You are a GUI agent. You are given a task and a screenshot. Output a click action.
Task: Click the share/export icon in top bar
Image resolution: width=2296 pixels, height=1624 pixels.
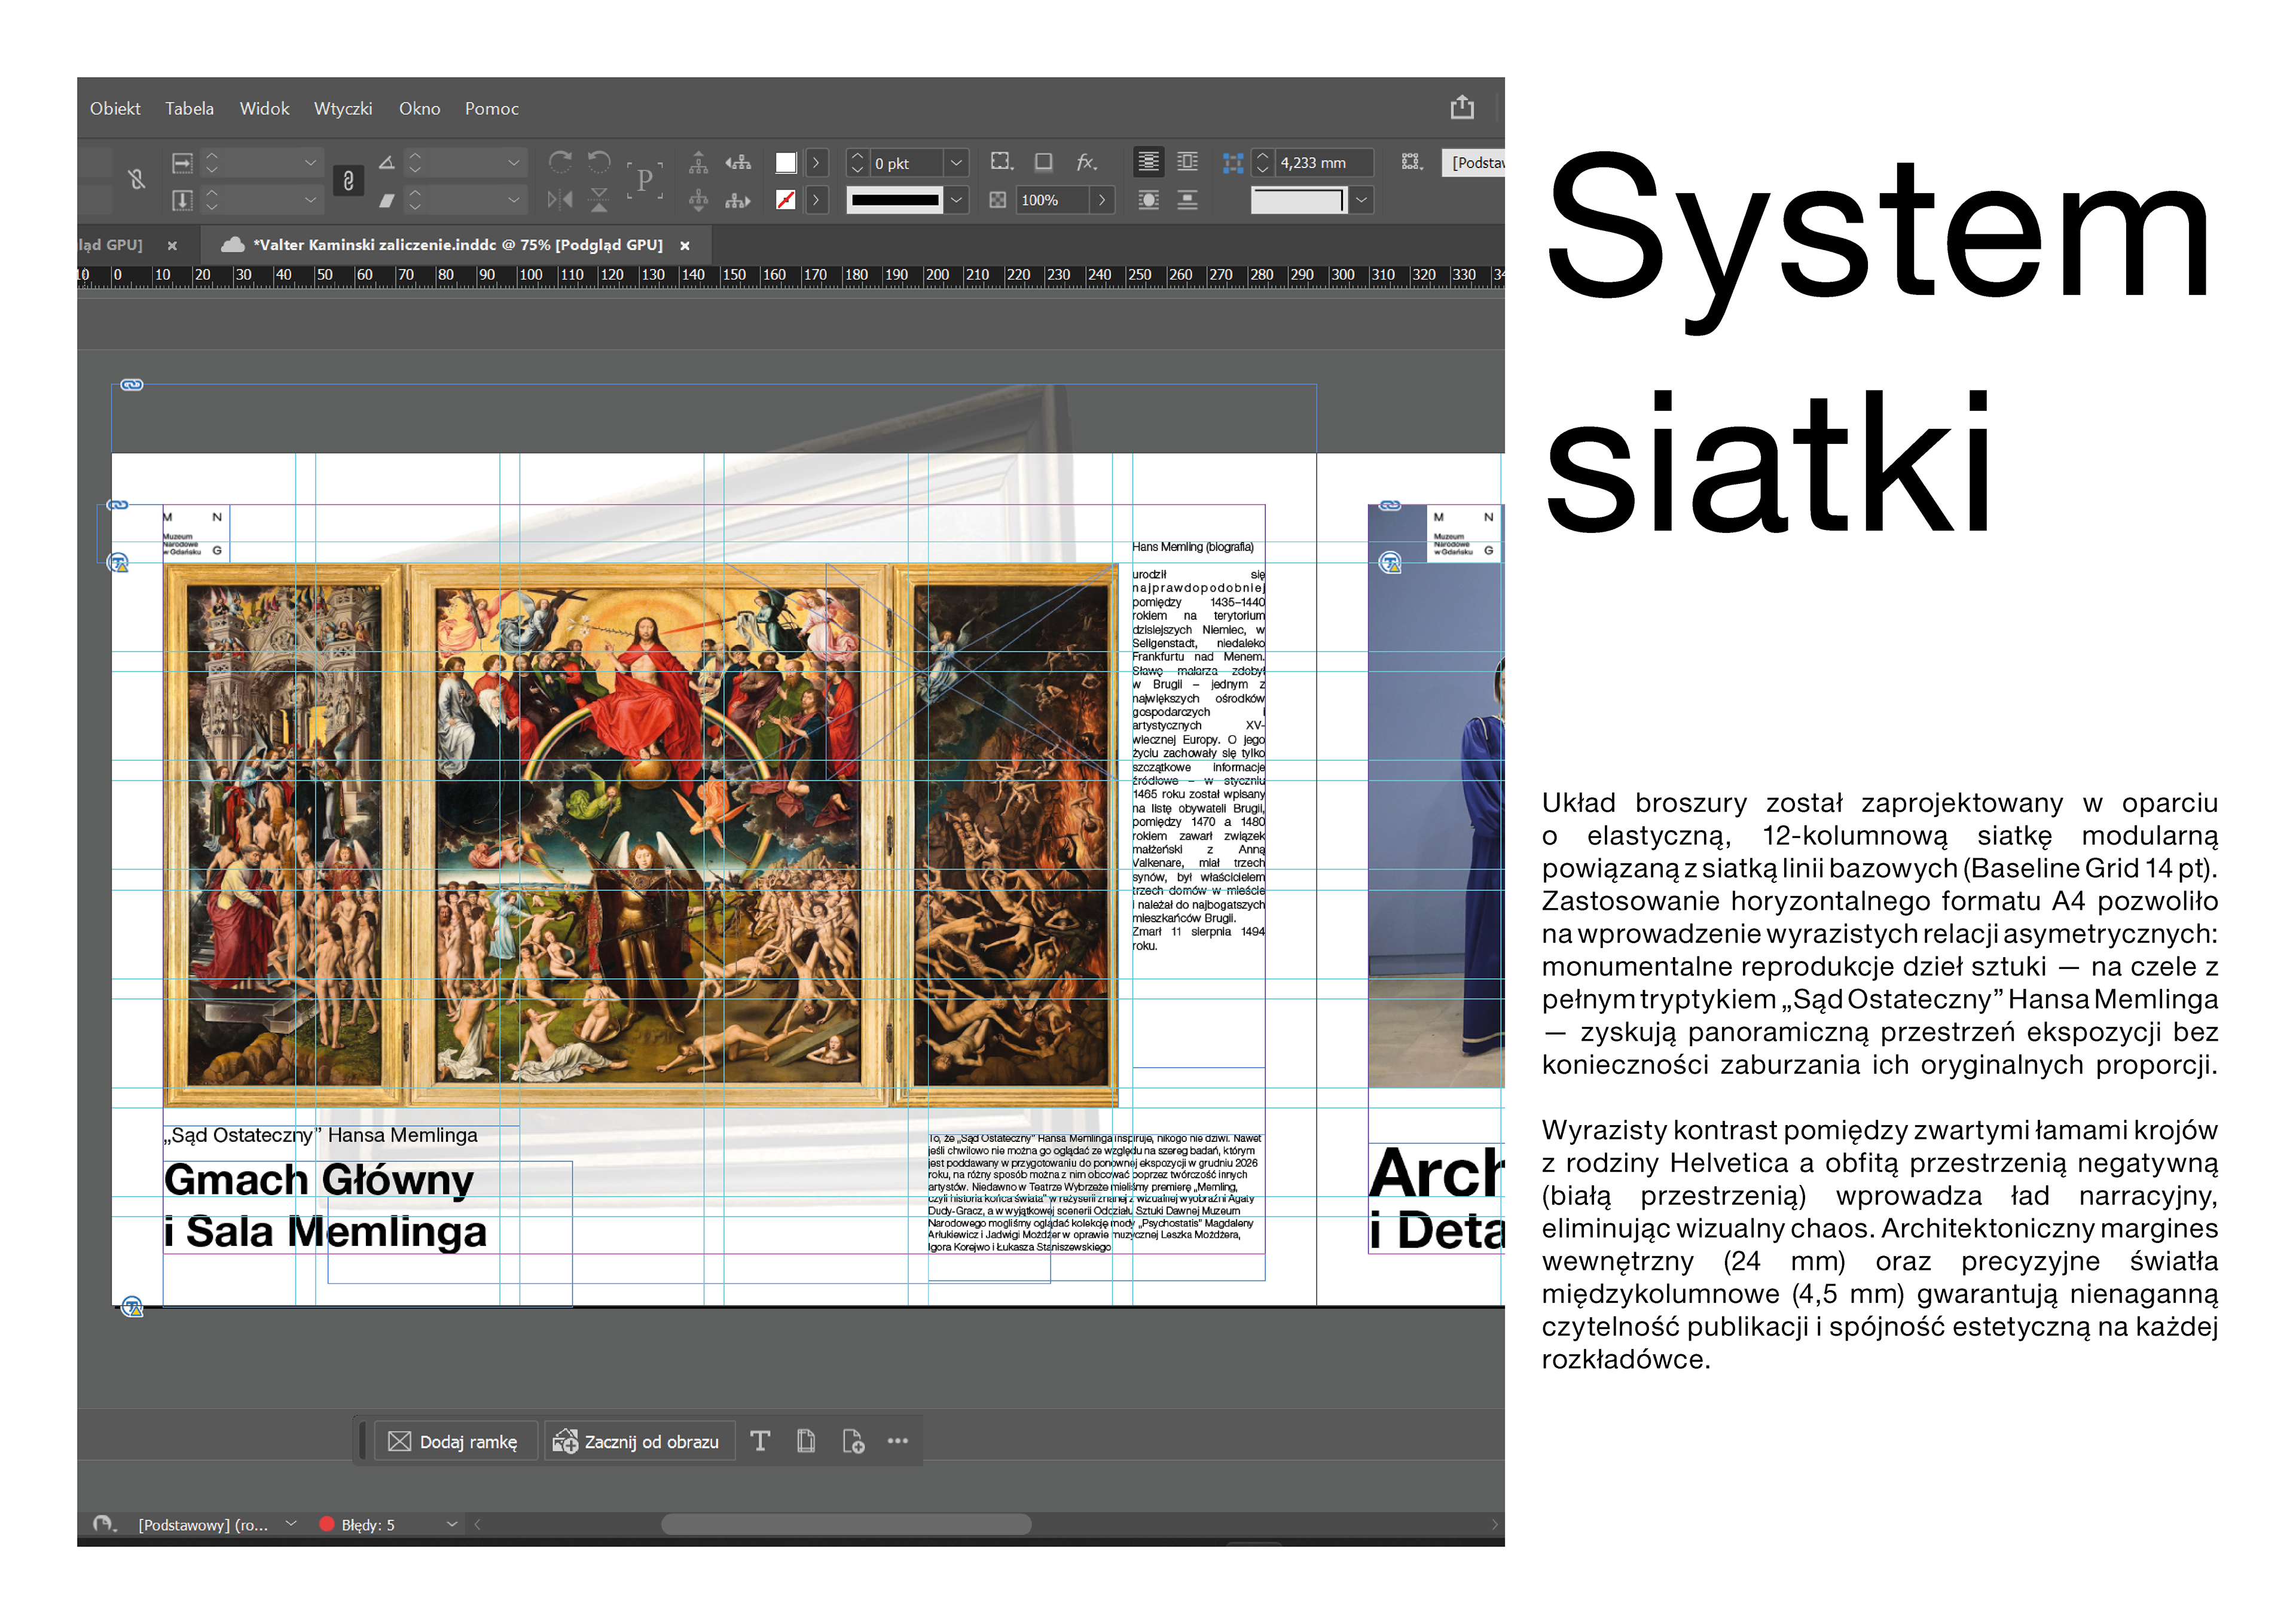point(1461,107)
